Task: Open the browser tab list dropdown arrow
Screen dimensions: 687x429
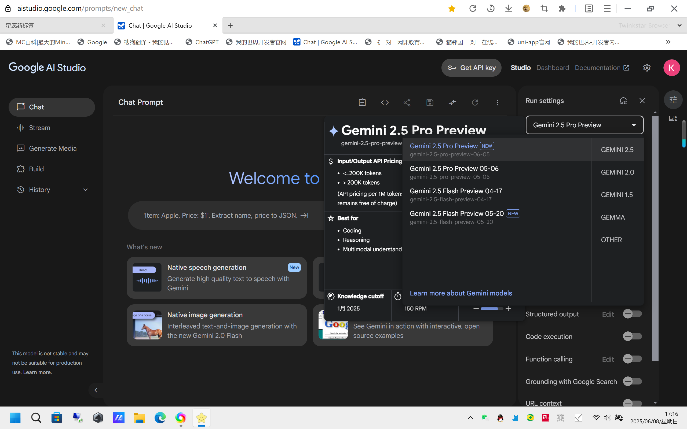Action: [679, 25]
